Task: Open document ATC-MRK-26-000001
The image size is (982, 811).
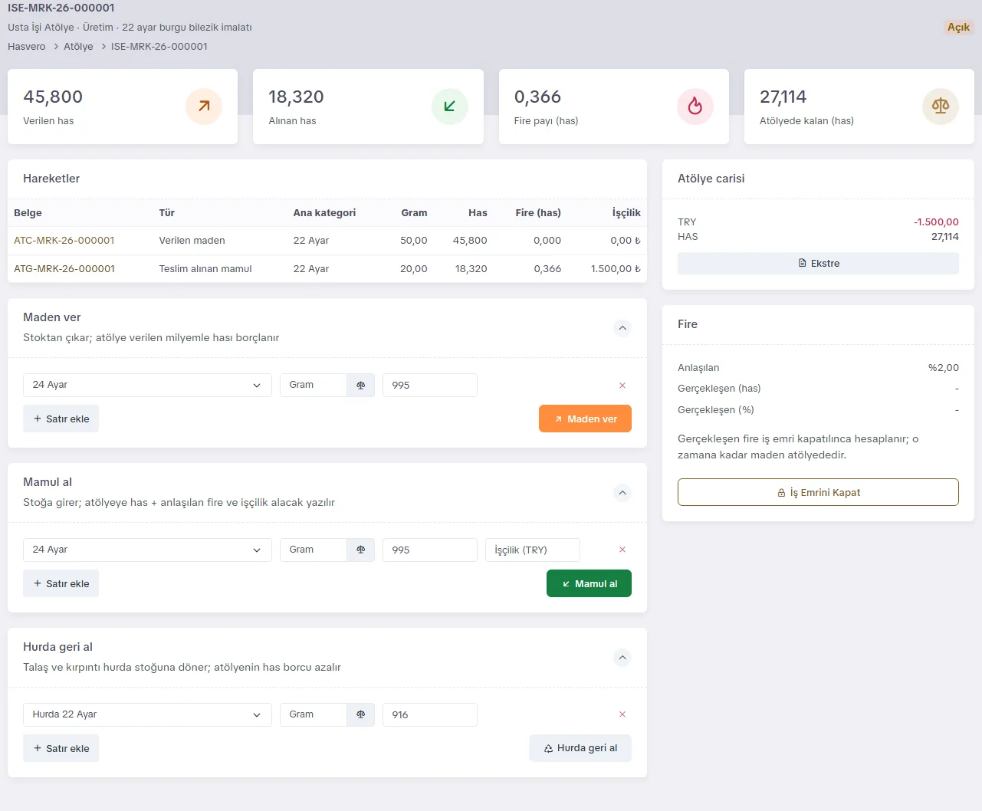Action: [x=64, y=241]
